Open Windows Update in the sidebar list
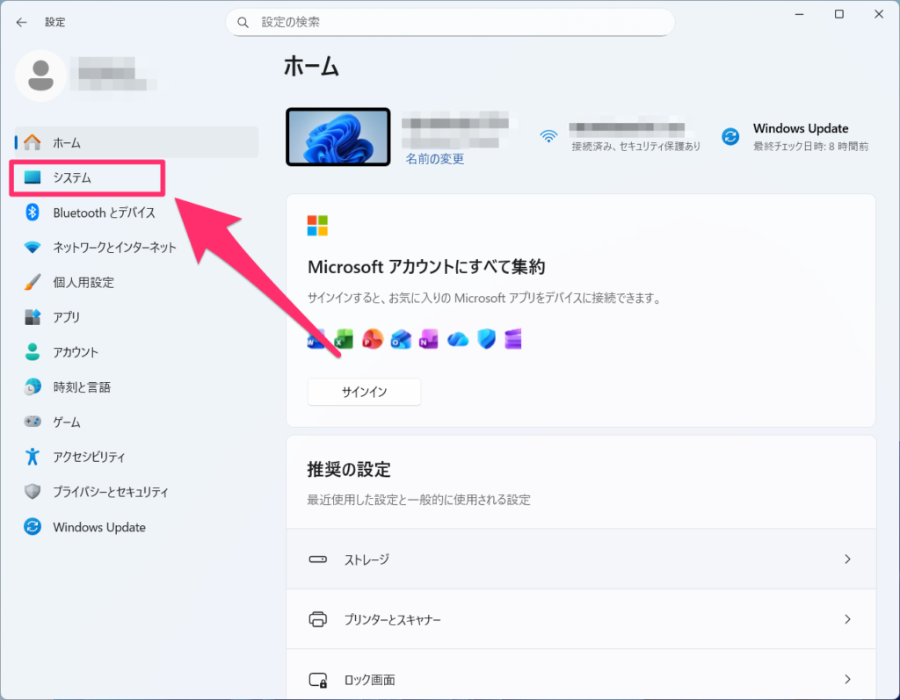This screenshot has height=700, width=900. tap(98, 527)
